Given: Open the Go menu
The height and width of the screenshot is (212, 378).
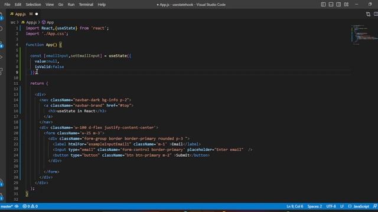Looking at the screenshot, I should point(61,5).
